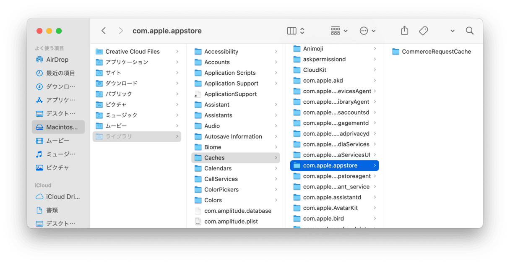Expand Application Support via its chevron
This screenshot has height=264, width=510.
276,84
